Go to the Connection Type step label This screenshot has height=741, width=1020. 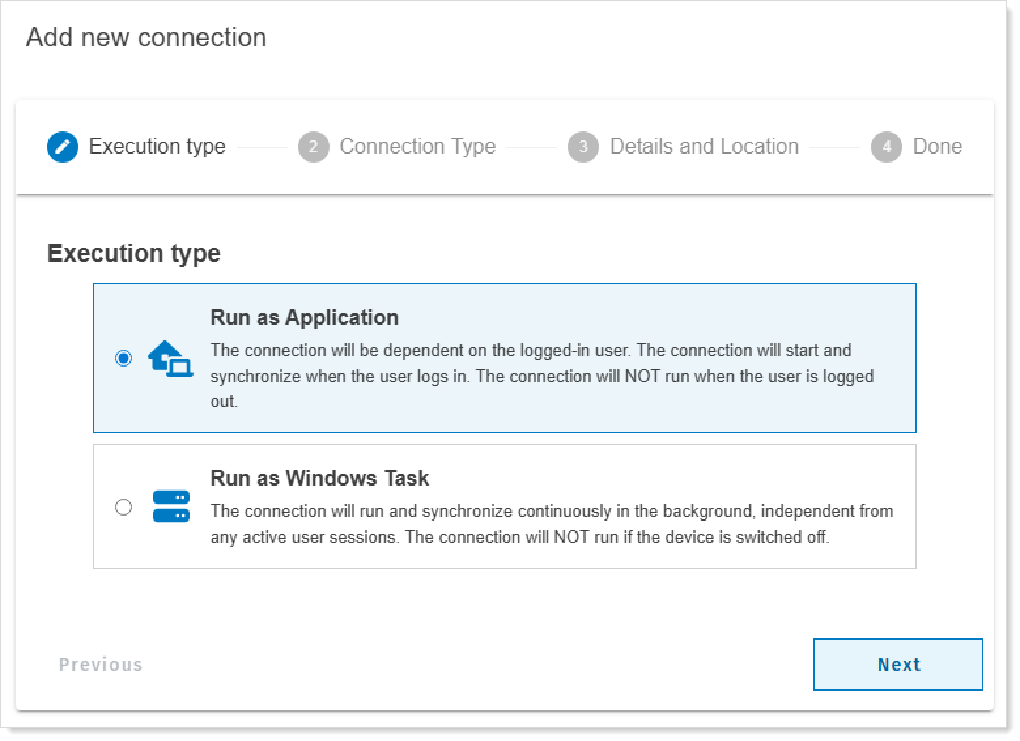418,146
